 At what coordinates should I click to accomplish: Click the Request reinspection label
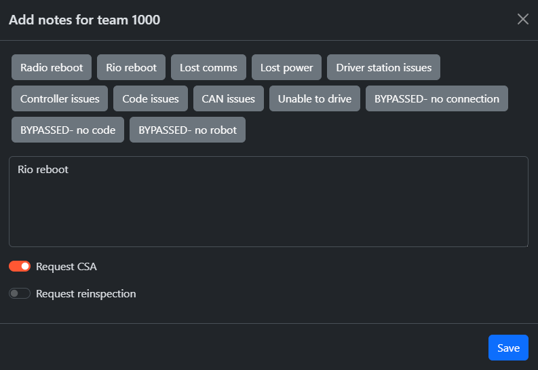[86, 294]
